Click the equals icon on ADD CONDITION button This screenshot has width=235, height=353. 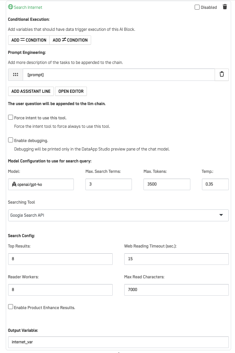pyautogui.click(x=24, y=40)
